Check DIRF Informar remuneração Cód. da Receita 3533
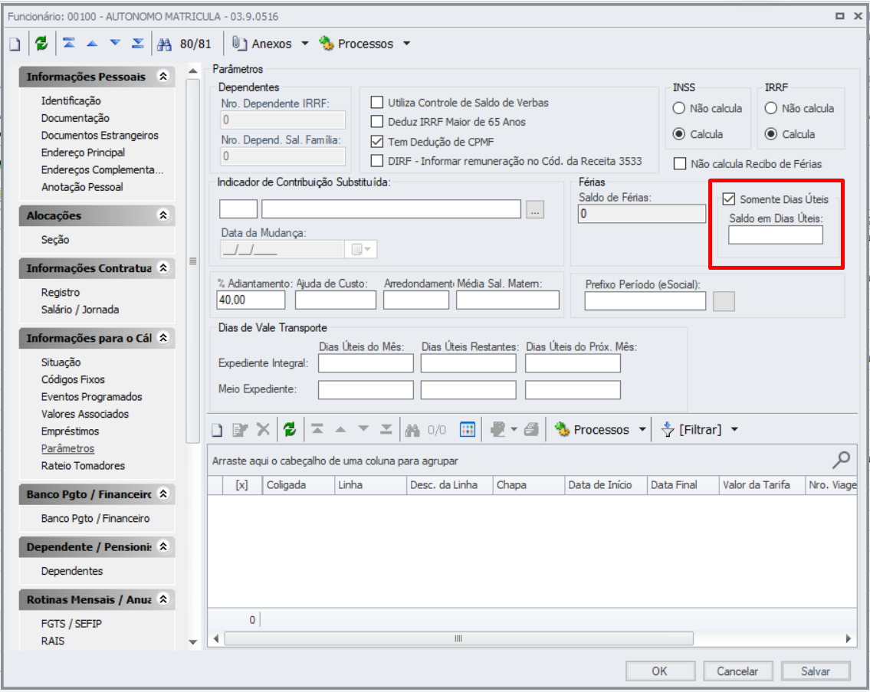870x692 pixels. (376, 161)
